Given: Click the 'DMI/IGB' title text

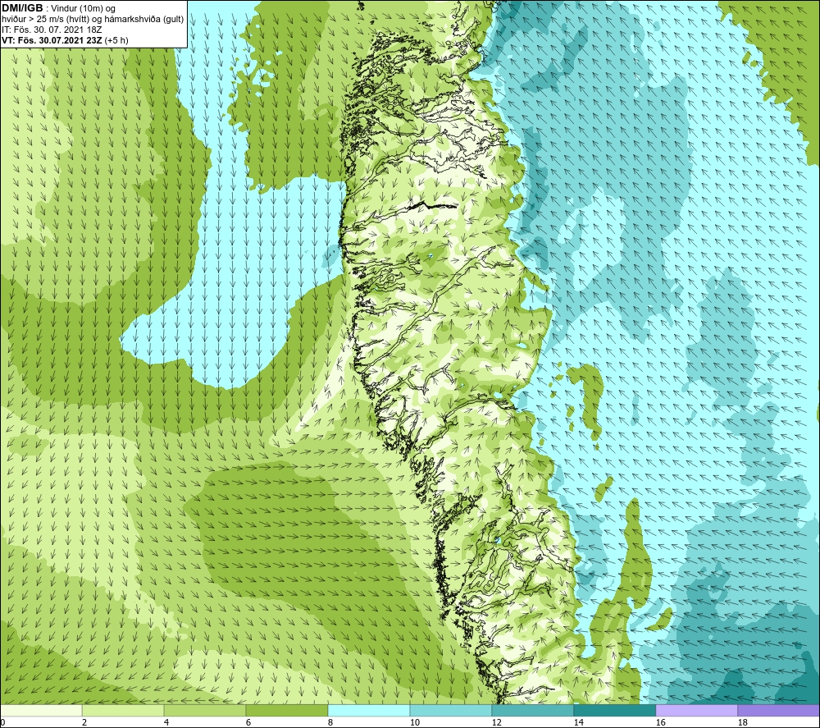Looking at the screenshot, I should (22, 8).
